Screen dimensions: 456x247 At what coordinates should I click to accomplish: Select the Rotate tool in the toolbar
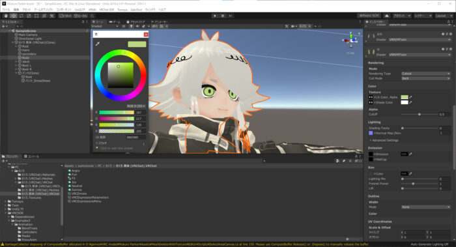click(x=21, y=16)
